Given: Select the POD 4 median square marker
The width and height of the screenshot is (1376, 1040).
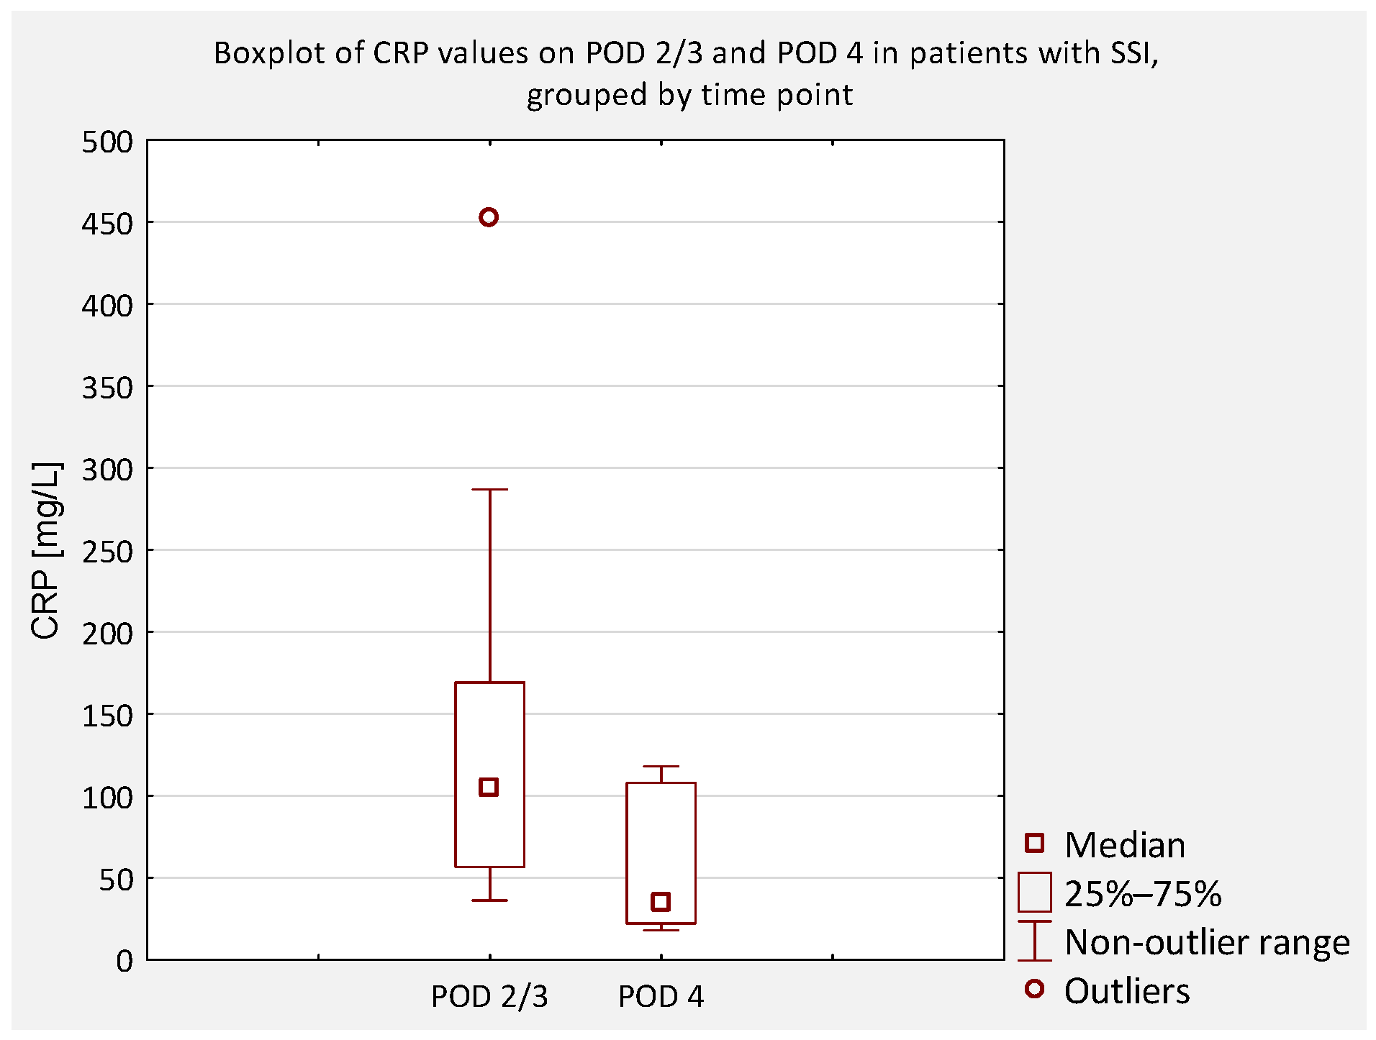Looking at the screenshot, I should click(661, 901).
